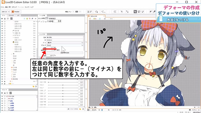Select the lasso selection tool
This screenshot has width=201, height=113.
pyautogui.click(x=139, y=12)
